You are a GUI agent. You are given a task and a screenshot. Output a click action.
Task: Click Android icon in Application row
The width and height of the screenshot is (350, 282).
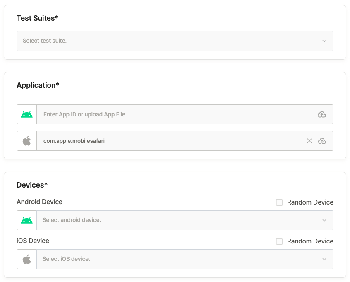pos(26,114)
